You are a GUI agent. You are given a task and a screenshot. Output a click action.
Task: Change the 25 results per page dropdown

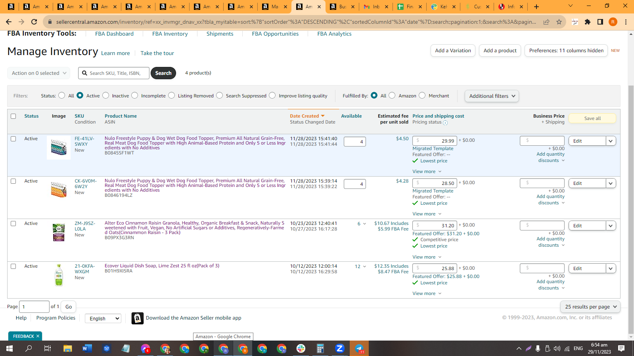point(590,307)
